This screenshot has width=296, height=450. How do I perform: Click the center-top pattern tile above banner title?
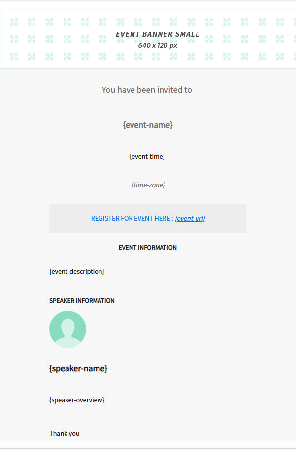[156, 22]
